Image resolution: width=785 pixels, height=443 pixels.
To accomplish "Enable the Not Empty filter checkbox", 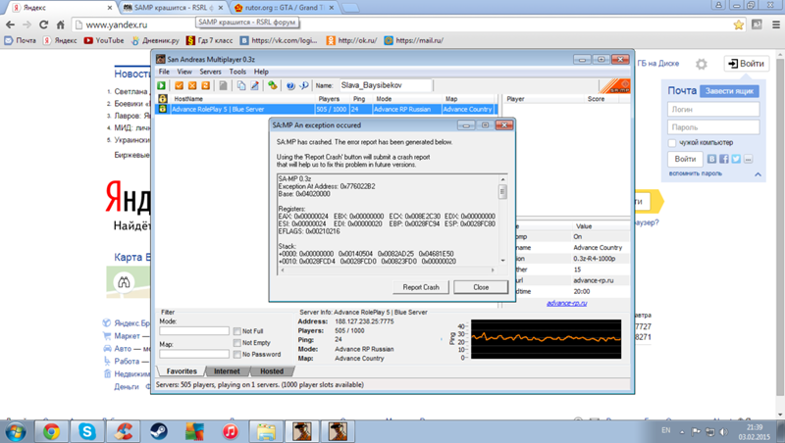I will pyautogui.click(x=237, y=342).
